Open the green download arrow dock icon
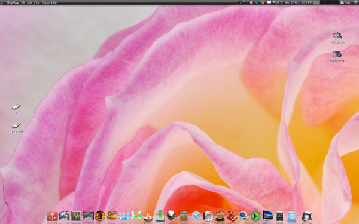Screen dimensions: 359x224 point(160,216)
